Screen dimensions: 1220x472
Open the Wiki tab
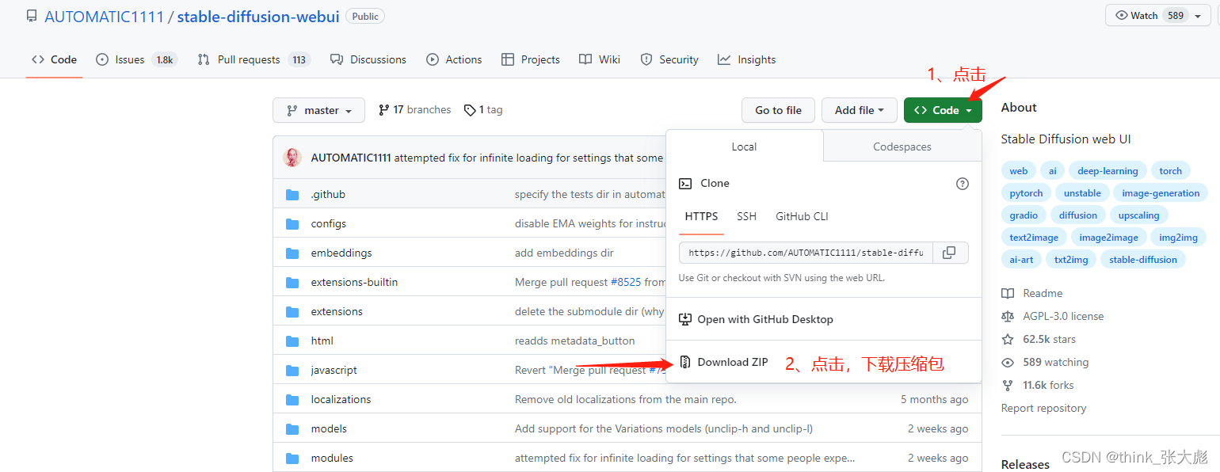[x=600, y=59]
